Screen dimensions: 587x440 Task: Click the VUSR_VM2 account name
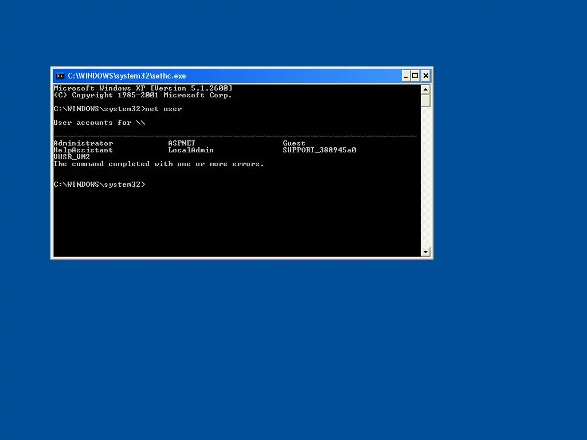(72, 157)
